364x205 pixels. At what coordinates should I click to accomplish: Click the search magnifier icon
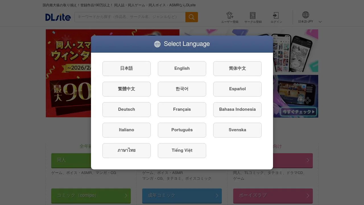(x=191, y=17)
